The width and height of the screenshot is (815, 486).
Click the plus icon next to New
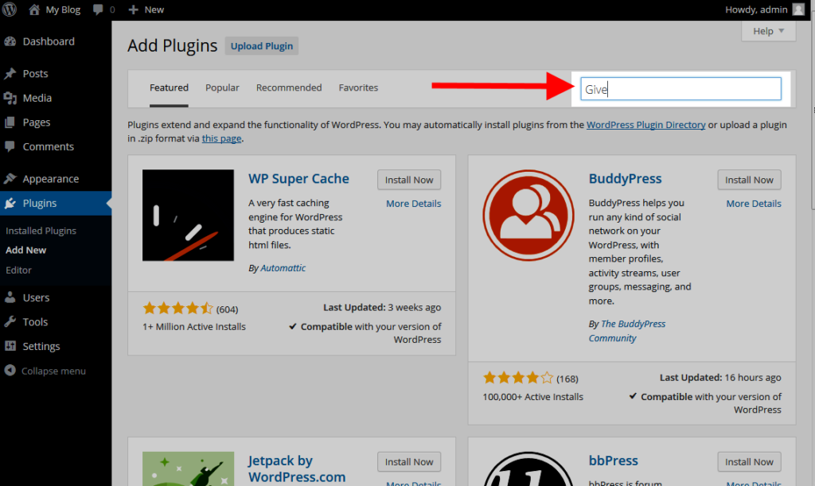(133, 10)
